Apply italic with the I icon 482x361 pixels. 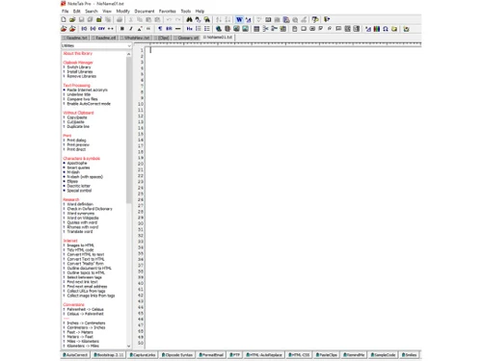point(131,29)
